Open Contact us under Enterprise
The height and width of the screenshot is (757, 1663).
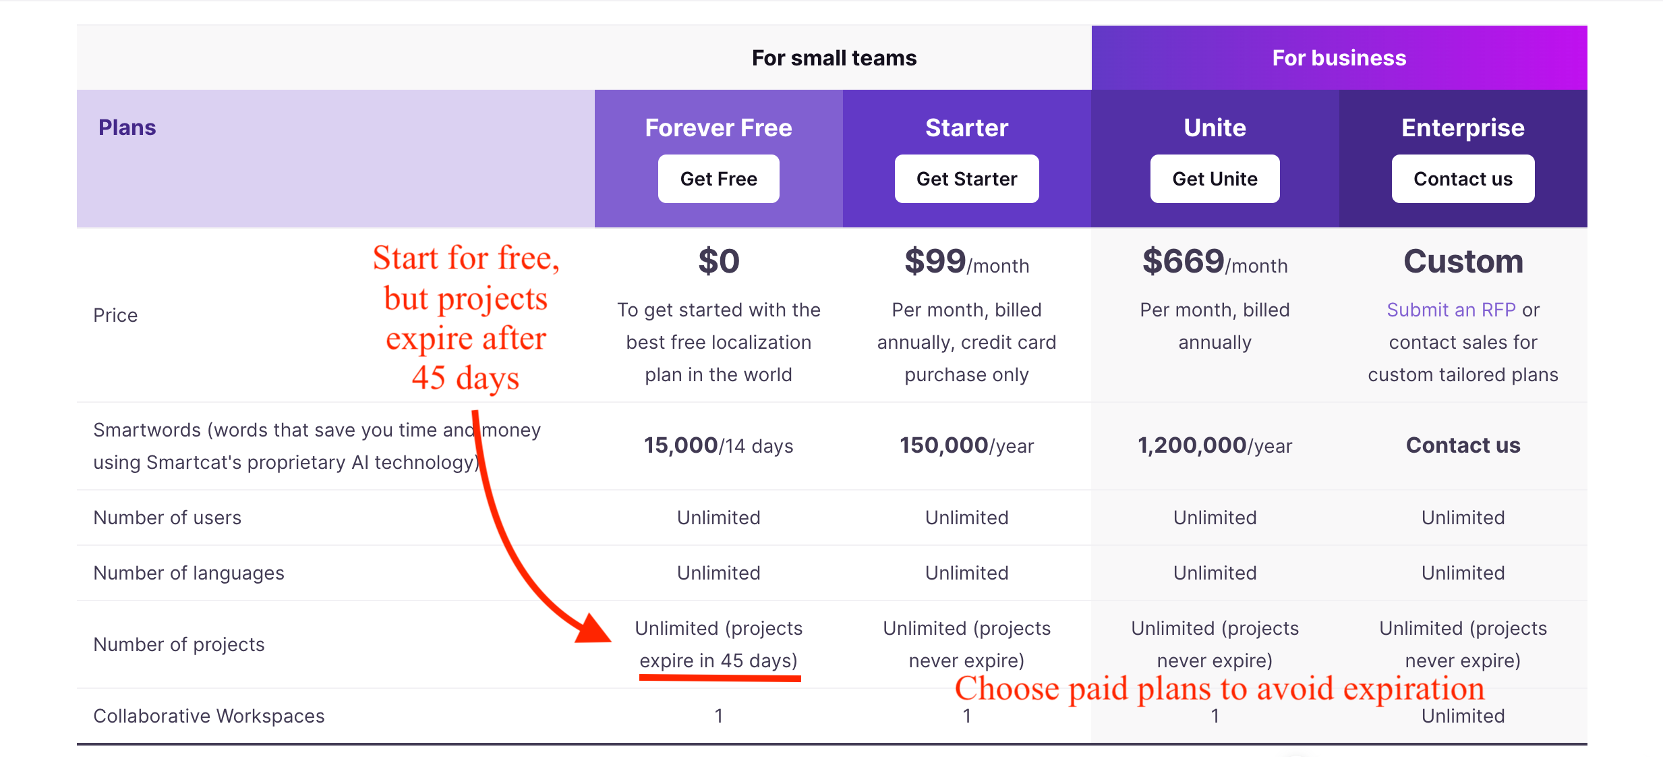click(x=1463, y=179)
